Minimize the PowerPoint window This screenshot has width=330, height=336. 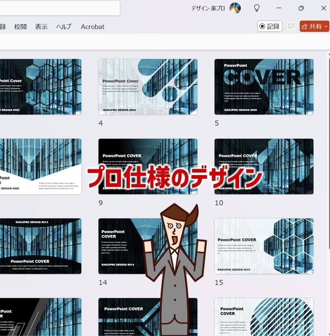click(x=278, y=8)
